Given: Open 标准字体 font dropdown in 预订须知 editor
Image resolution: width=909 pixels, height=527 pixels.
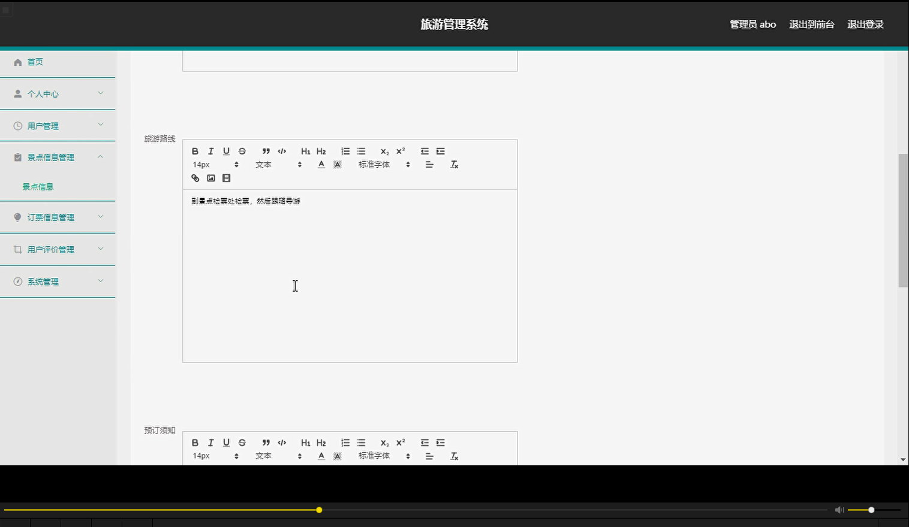Looking at the screenshot, I should pyautogui.click(x=384, y=456).
